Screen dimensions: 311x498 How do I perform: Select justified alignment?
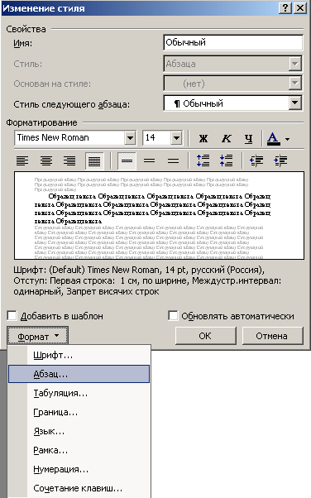94,160
